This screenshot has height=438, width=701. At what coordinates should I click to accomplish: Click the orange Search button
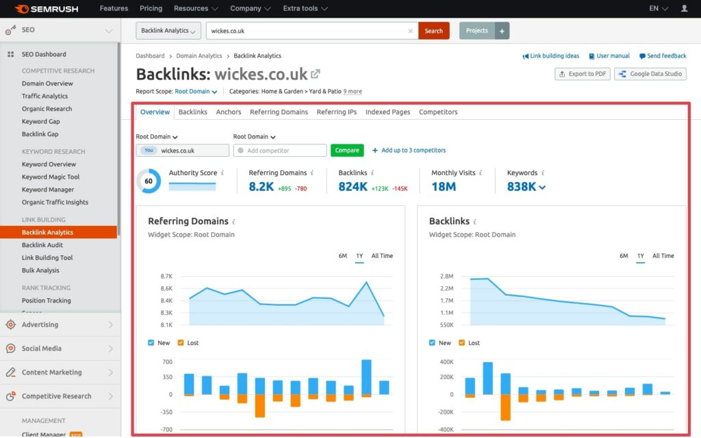(433, 31)
